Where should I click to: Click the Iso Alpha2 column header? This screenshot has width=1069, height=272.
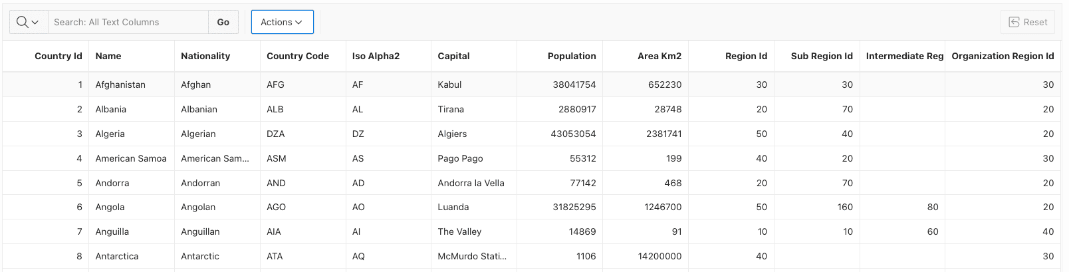coord(376,56)
